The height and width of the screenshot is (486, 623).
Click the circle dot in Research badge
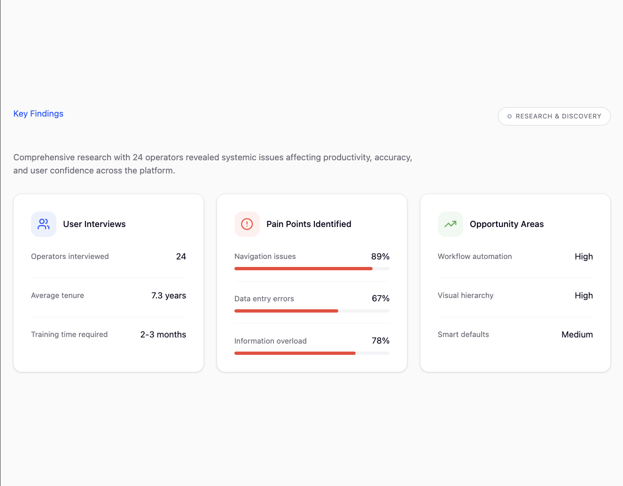509,117
